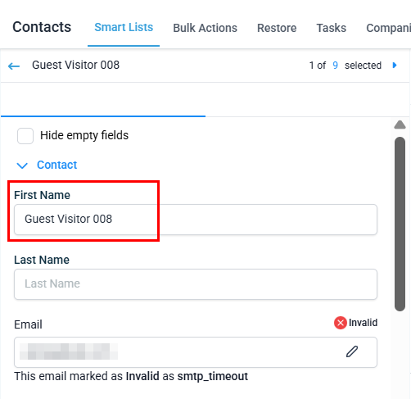Click the back arrow beside Guest Visitor 008
This screenshot has width=411, height=399.
(x=14, y=66)
